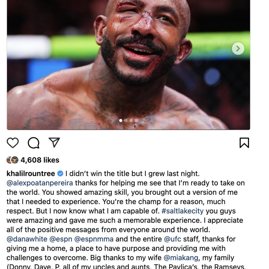269x269 pixels.
Task: Click the blue verified badge next to khalilrountree
Action: 60,174
